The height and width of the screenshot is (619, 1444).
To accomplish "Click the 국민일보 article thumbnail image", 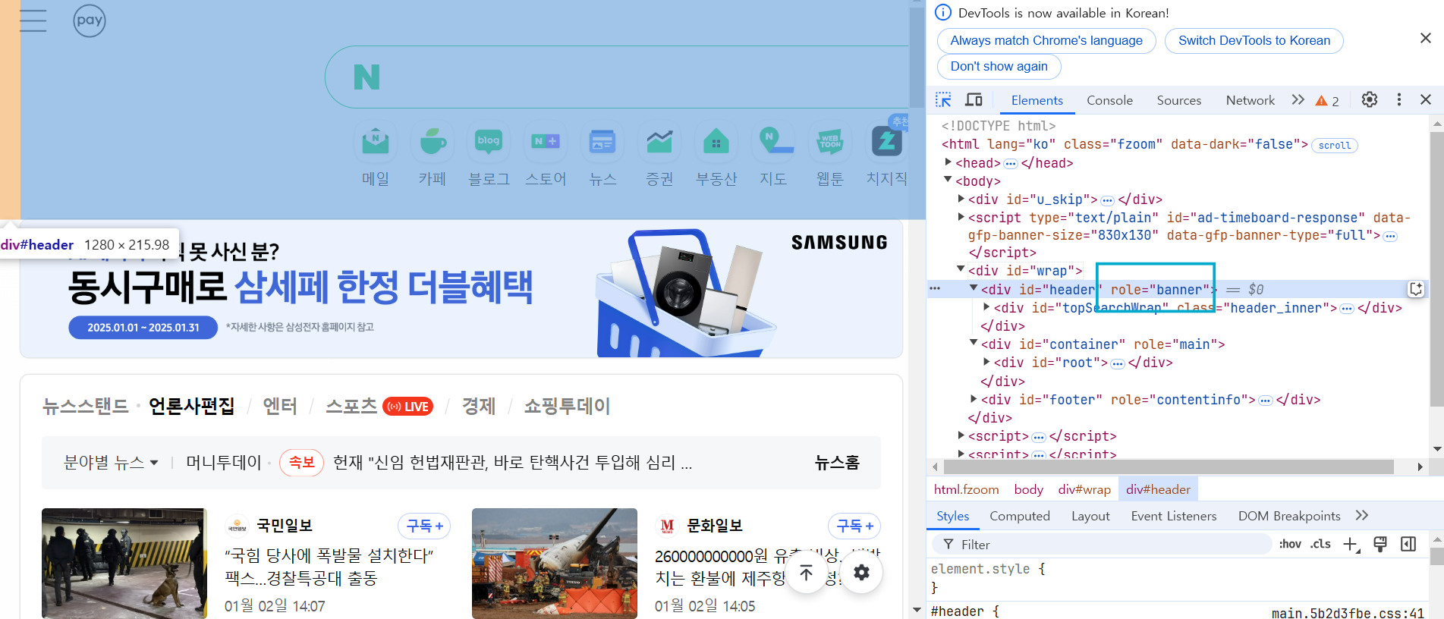I will point(124,564).
